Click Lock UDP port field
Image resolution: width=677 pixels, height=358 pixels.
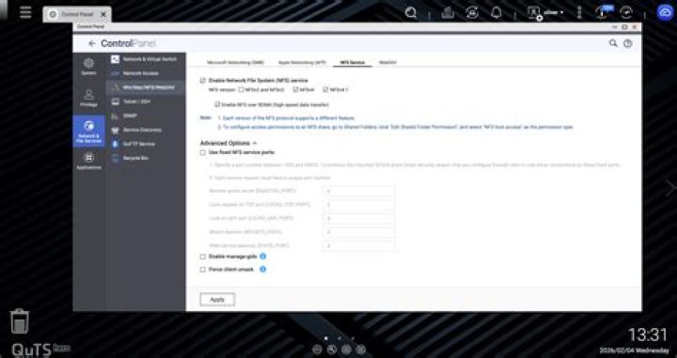358,218
